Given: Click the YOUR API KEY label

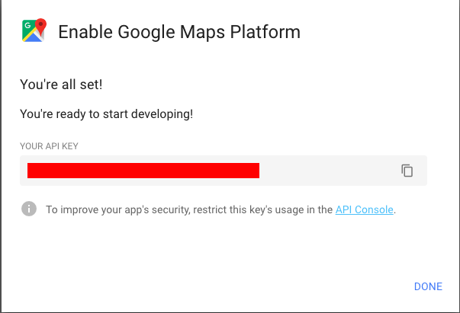Looking at the screenshot, I should click(x=49, y=146).
